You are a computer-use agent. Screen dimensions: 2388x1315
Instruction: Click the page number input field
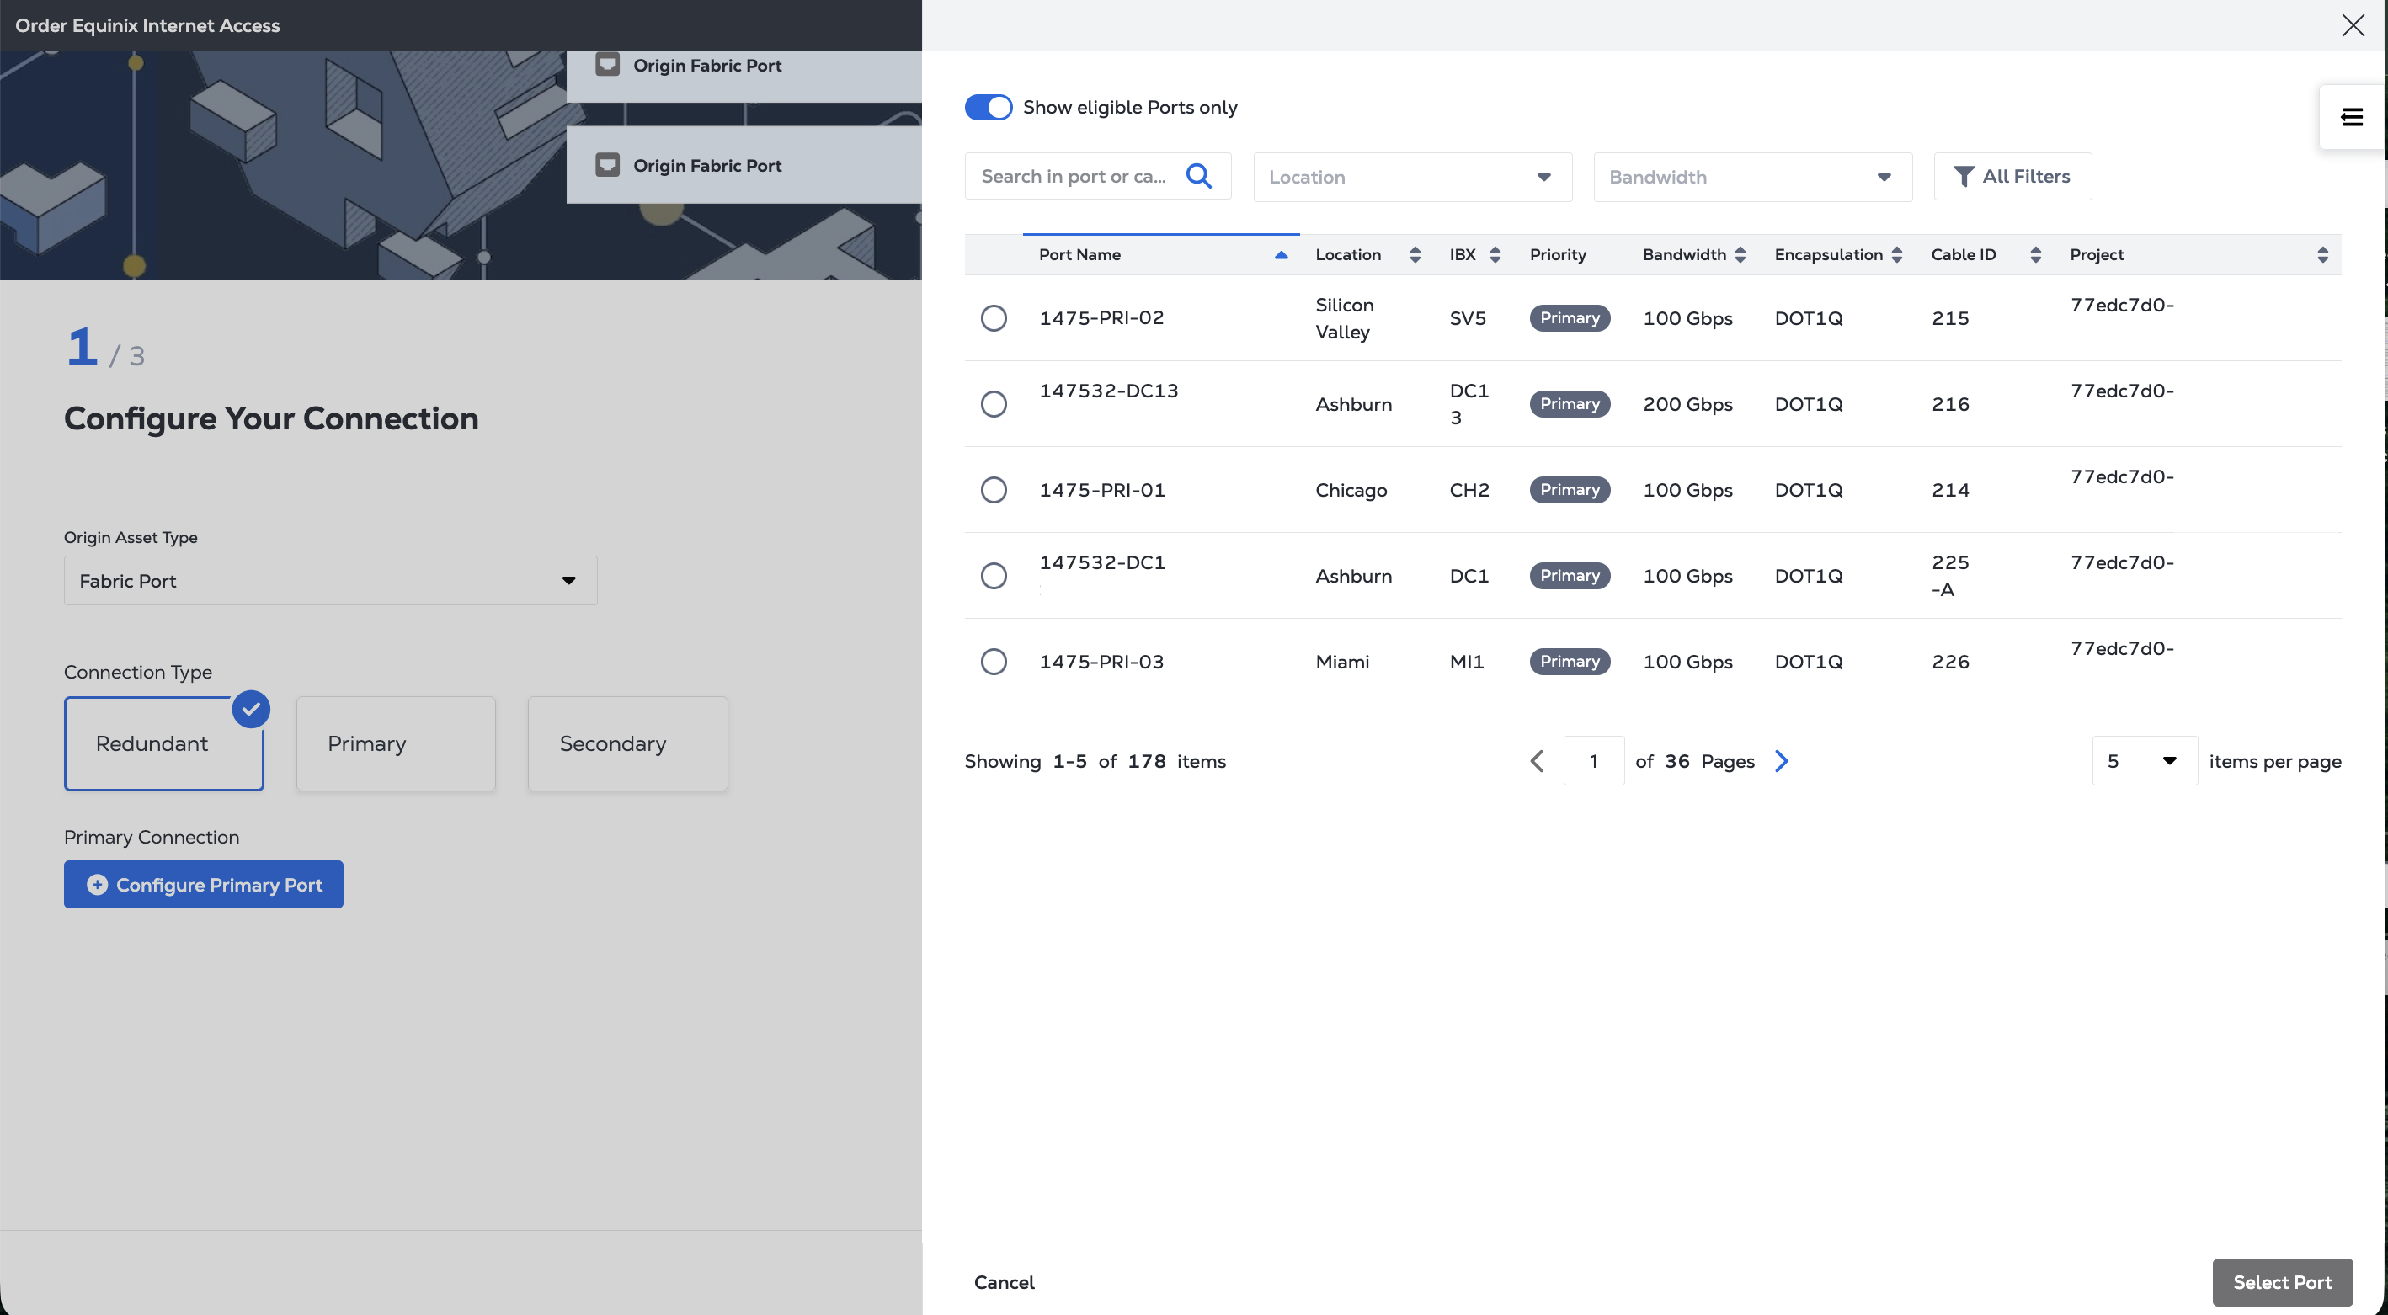(x=1592, y=761)
